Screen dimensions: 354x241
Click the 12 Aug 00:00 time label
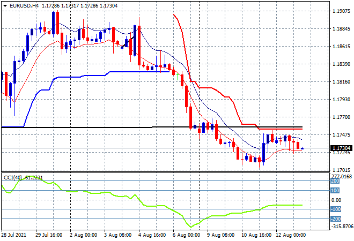point(291,235)
